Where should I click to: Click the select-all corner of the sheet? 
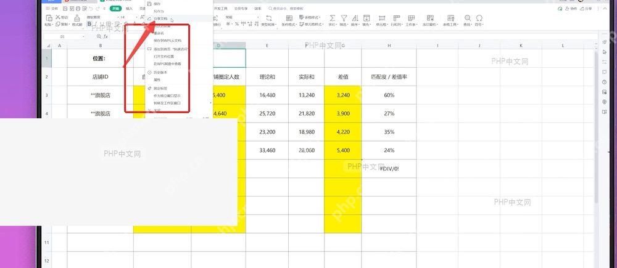pyautogui.click(x=47, y=46)
